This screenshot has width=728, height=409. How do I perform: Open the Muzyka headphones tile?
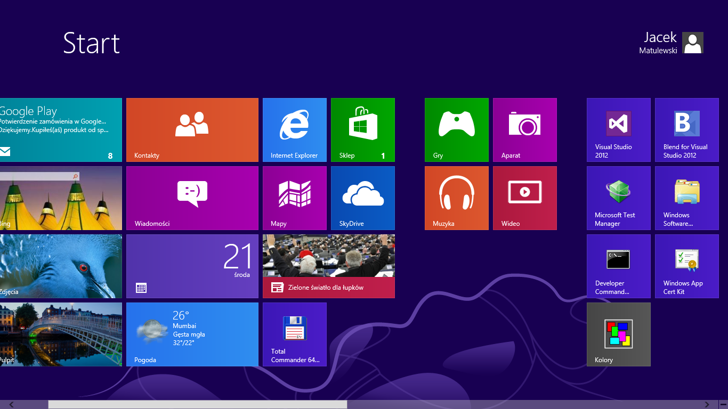click(457, 198)
